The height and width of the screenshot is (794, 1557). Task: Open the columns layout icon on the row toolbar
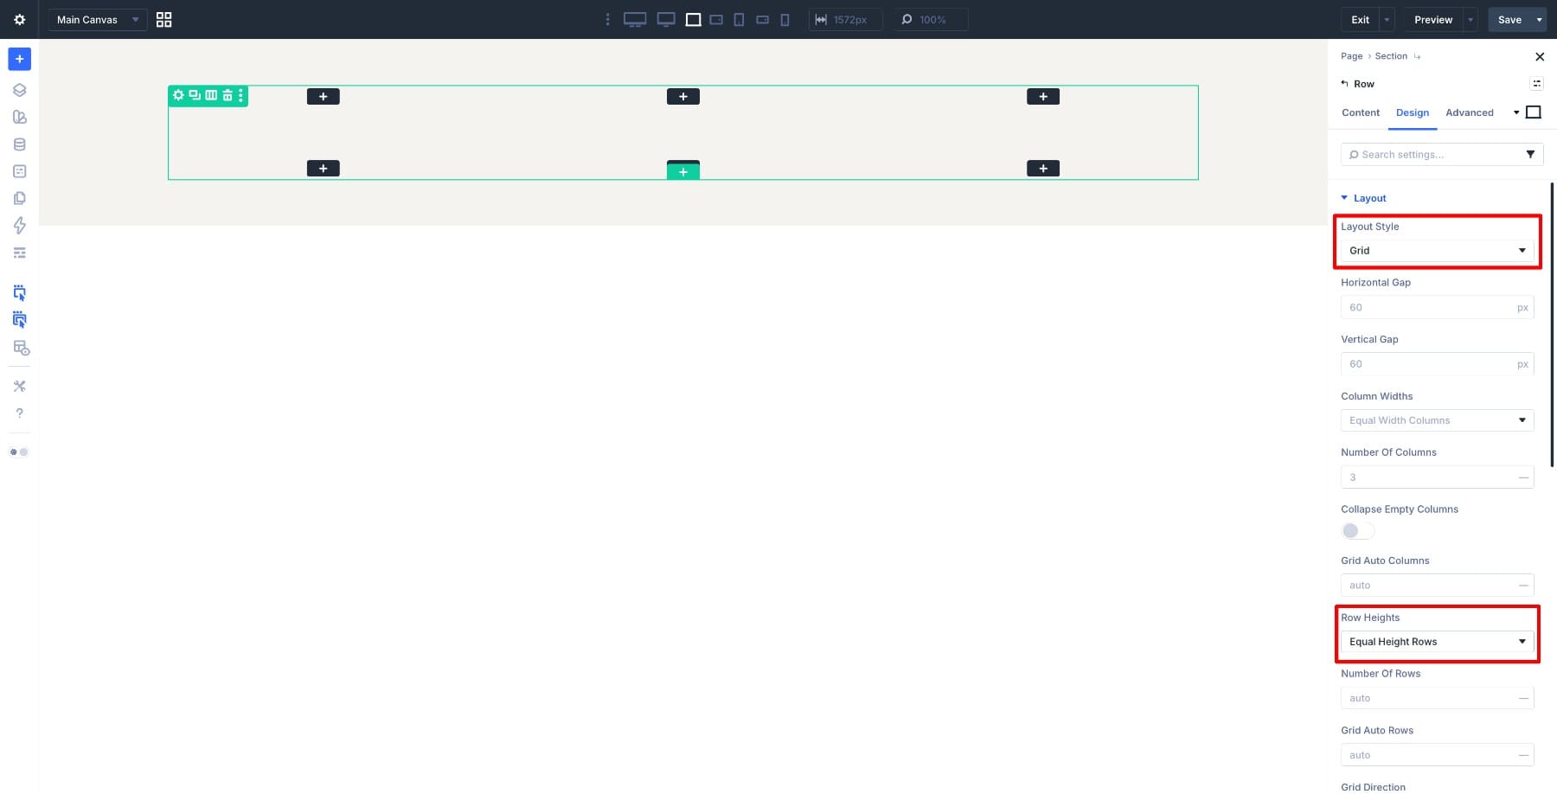tap(210, 95)
